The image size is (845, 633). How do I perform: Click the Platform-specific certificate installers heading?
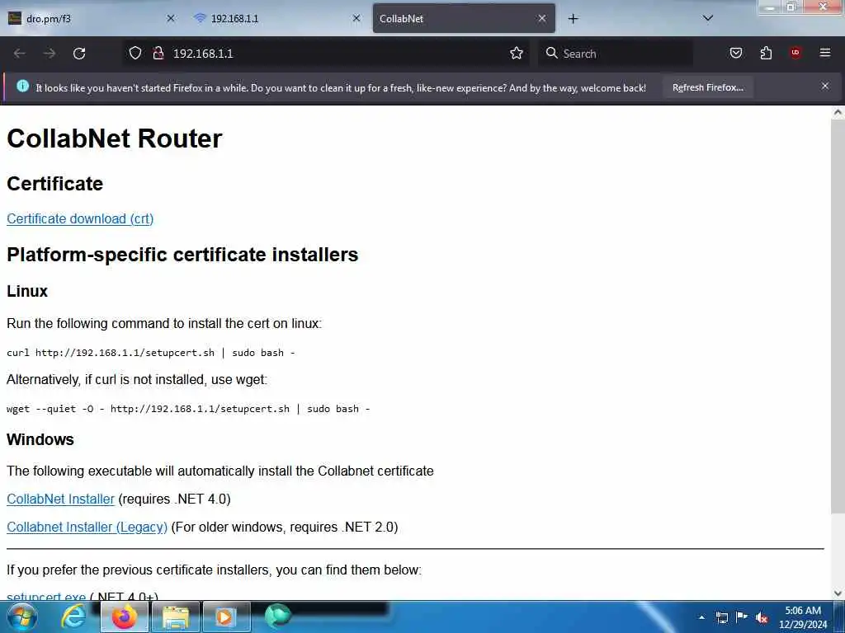pyautogui.click(x=182, y=254)
